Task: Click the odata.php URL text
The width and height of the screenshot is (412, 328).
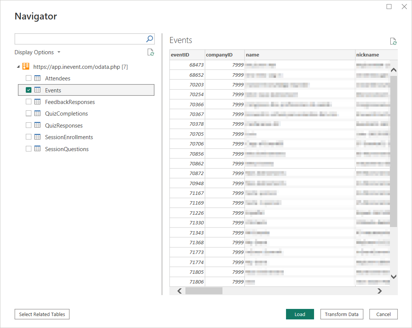Action: click(80, 67)
